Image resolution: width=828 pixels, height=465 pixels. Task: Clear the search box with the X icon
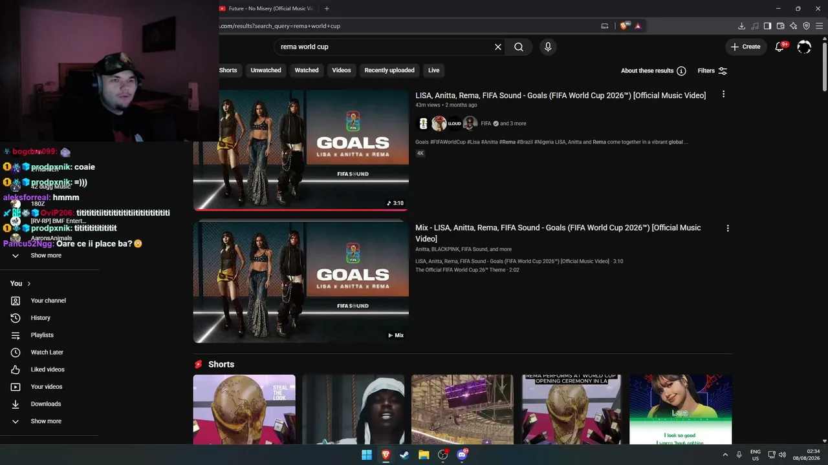pyautogui.click(x=498, y=46)
